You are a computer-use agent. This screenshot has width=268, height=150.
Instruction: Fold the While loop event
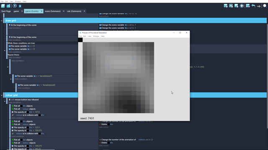click(5, 51)
